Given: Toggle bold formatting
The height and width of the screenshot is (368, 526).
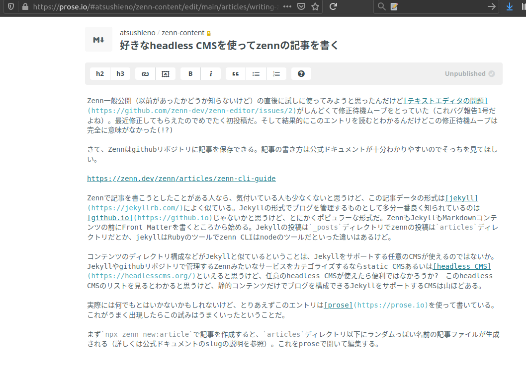Looking at the screenshot, I should click(190, 73).
